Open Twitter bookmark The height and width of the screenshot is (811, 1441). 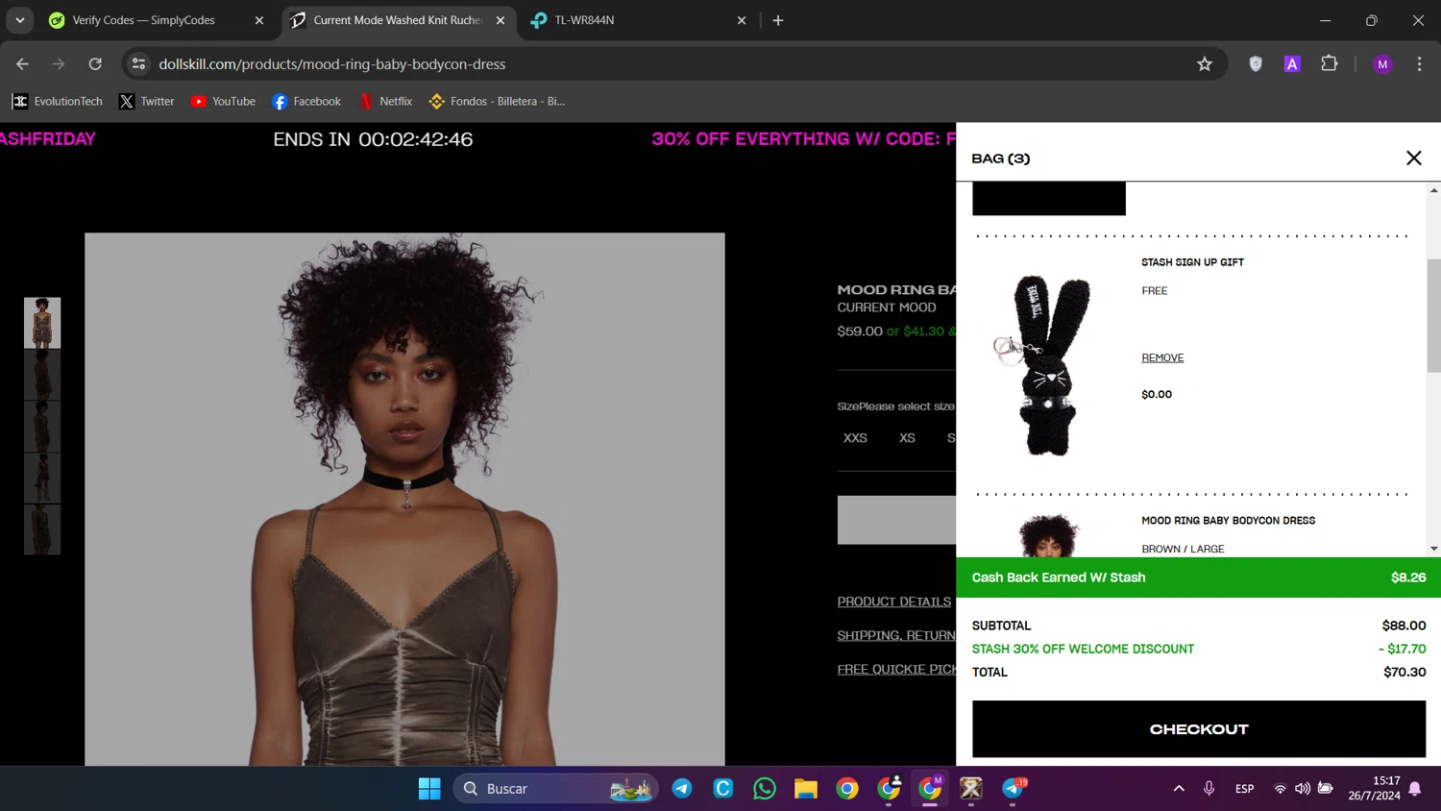click(146, 101)
